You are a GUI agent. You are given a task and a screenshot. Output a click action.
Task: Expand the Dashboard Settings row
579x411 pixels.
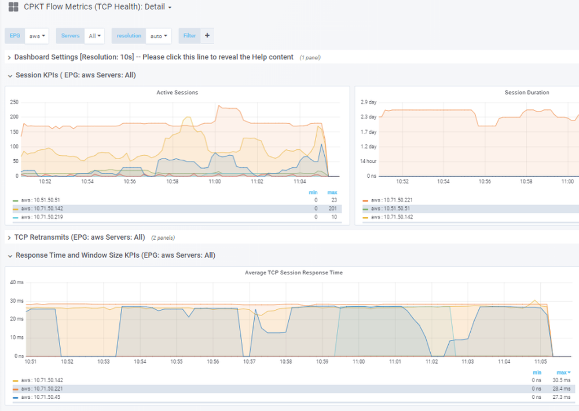tap(153, 57)
